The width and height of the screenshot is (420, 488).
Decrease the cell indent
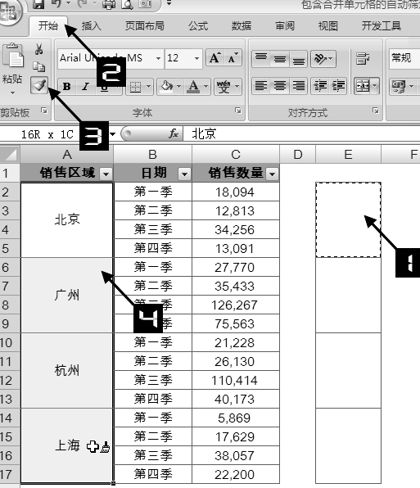tap(320, 86)
